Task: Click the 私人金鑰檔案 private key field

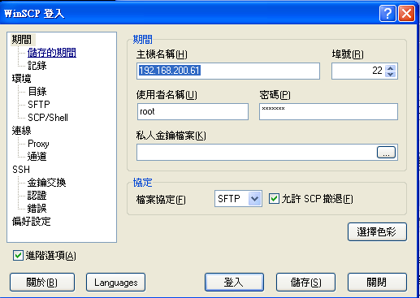Action: [x=257, y=152]
